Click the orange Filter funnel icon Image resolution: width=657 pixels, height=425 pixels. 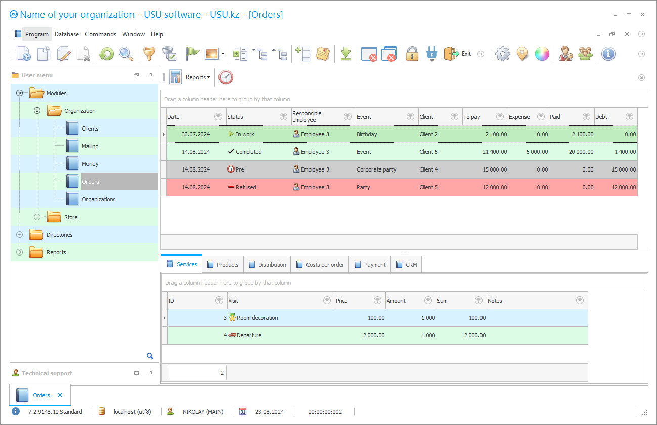149,53
